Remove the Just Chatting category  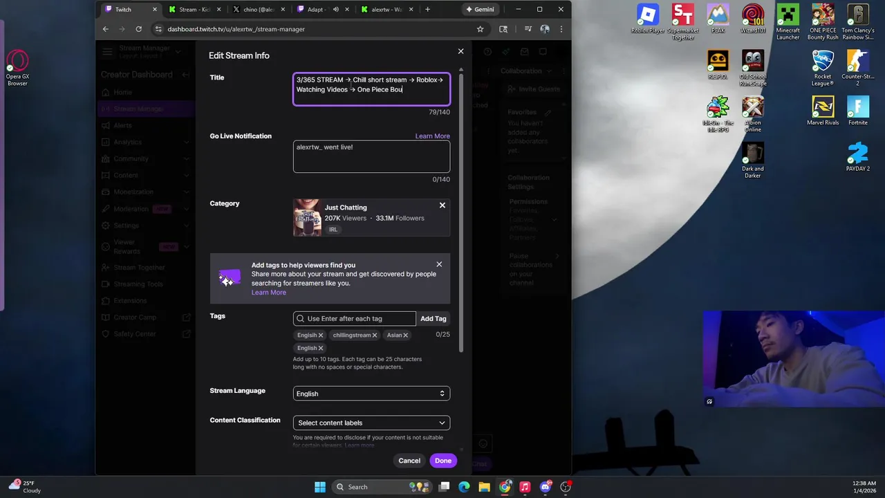click(442, 205)
